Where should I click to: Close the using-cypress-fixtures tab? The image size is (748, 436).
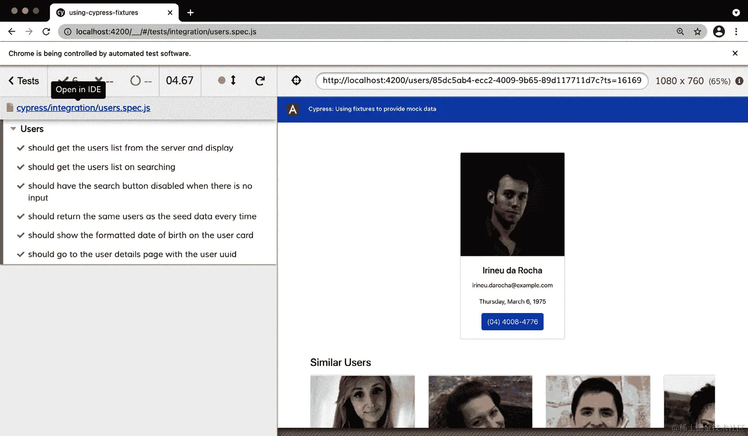170,13
